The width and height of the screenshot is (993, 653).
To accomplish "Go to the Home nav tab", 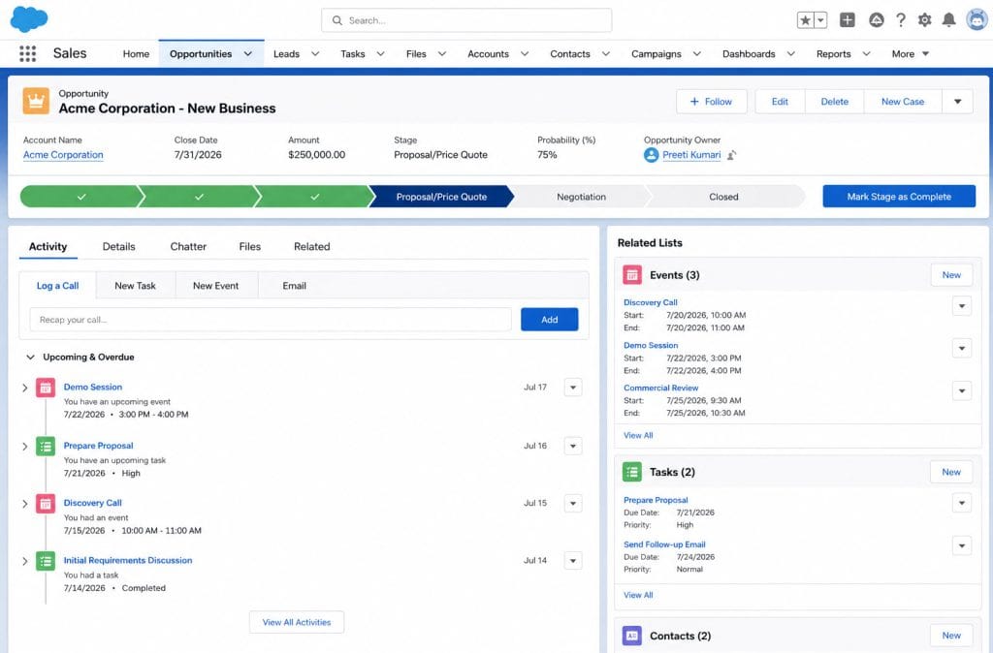I will (x=136, y=54).
